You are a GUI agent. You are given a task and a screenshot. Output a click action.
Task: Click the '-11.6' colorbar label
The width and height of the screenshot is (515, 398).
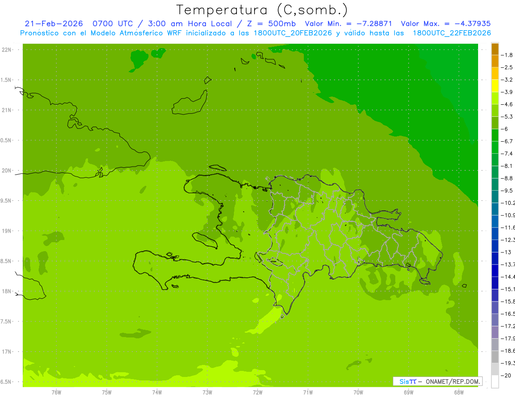click(x=507, y=228)
